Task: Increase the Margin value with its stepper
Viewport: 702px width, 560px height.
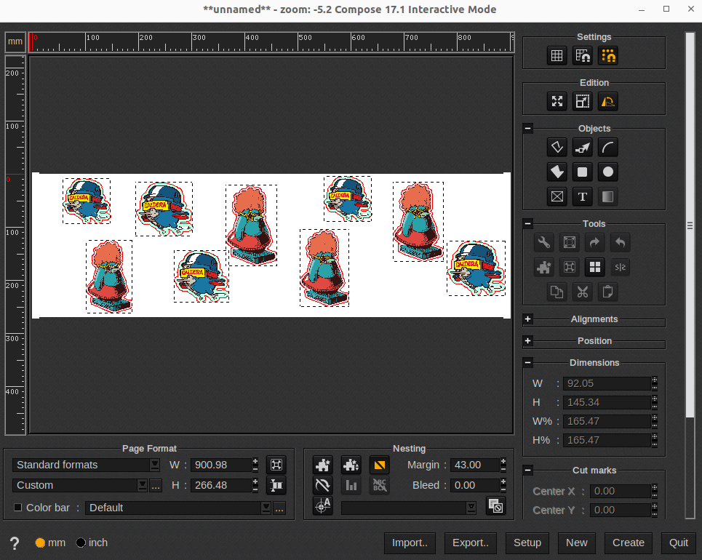Action: (503, 461)
